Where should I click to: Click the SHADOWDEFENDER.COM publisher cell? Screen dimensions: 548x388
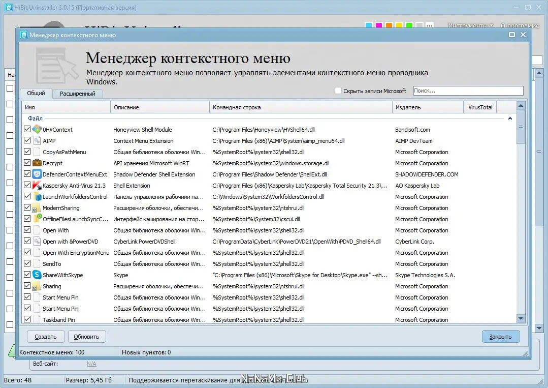427,174
